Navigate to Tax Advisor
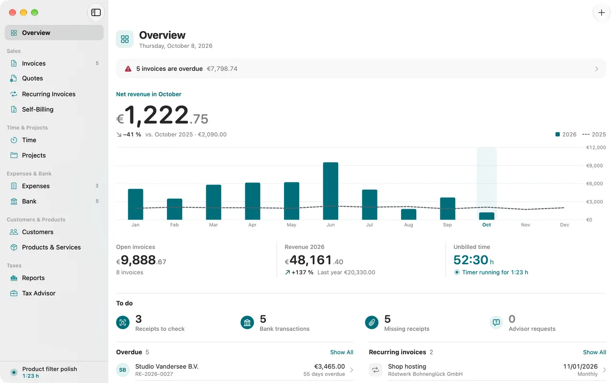 54,293
